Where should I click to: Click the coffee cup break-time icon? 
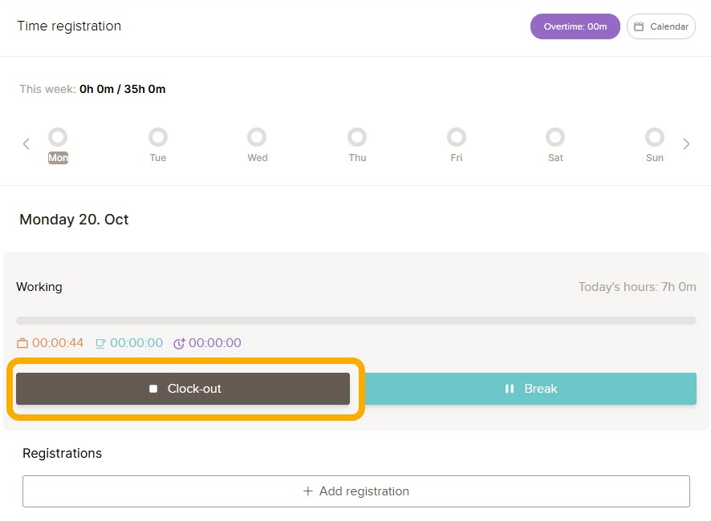(x=100, y=343)
